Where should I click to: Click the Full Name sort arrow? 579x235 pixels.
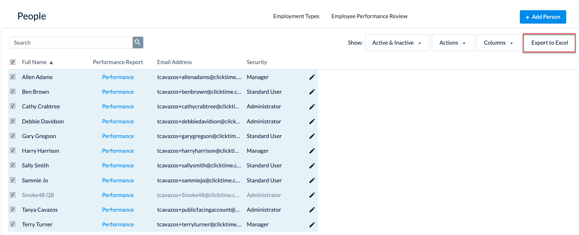(x=51, y=62)
